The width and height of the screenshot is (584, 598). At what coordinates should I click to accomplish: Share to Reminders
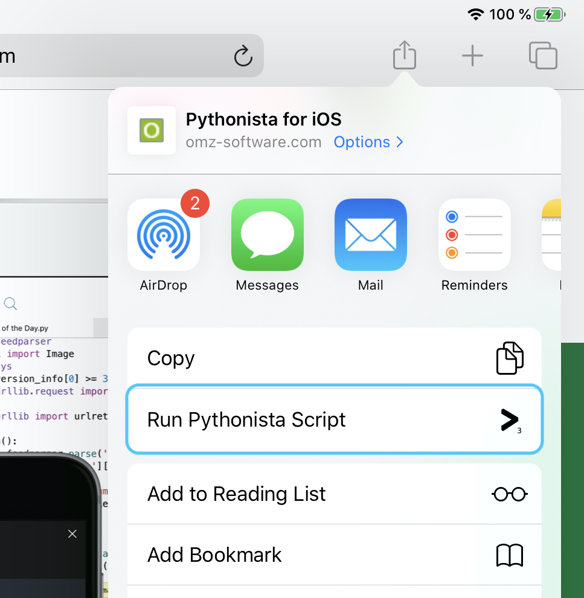tap(474, 235)
